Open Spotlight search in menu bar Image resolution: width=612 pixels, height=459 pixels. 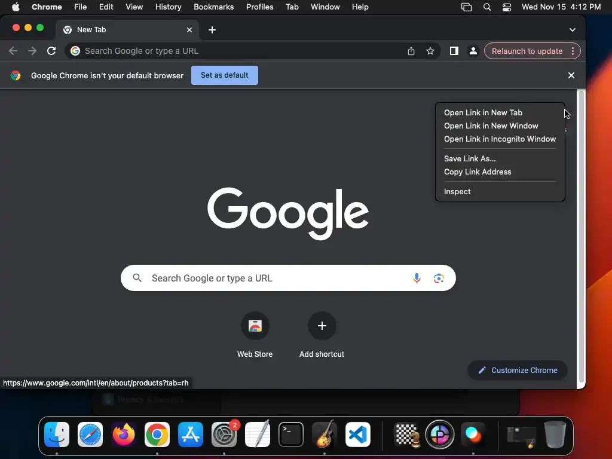click(x=486, y=7)
